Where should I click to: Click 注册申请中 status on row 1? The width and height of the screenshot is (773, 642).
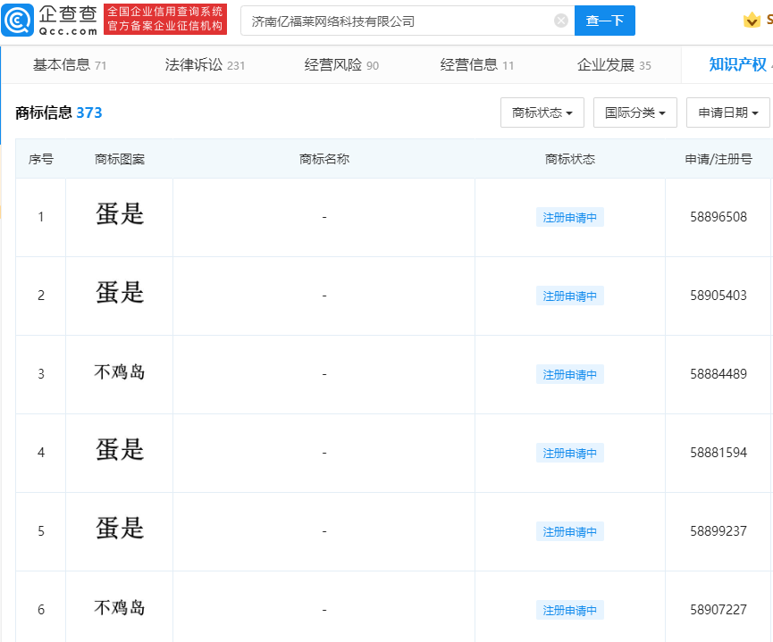(569, 217)
